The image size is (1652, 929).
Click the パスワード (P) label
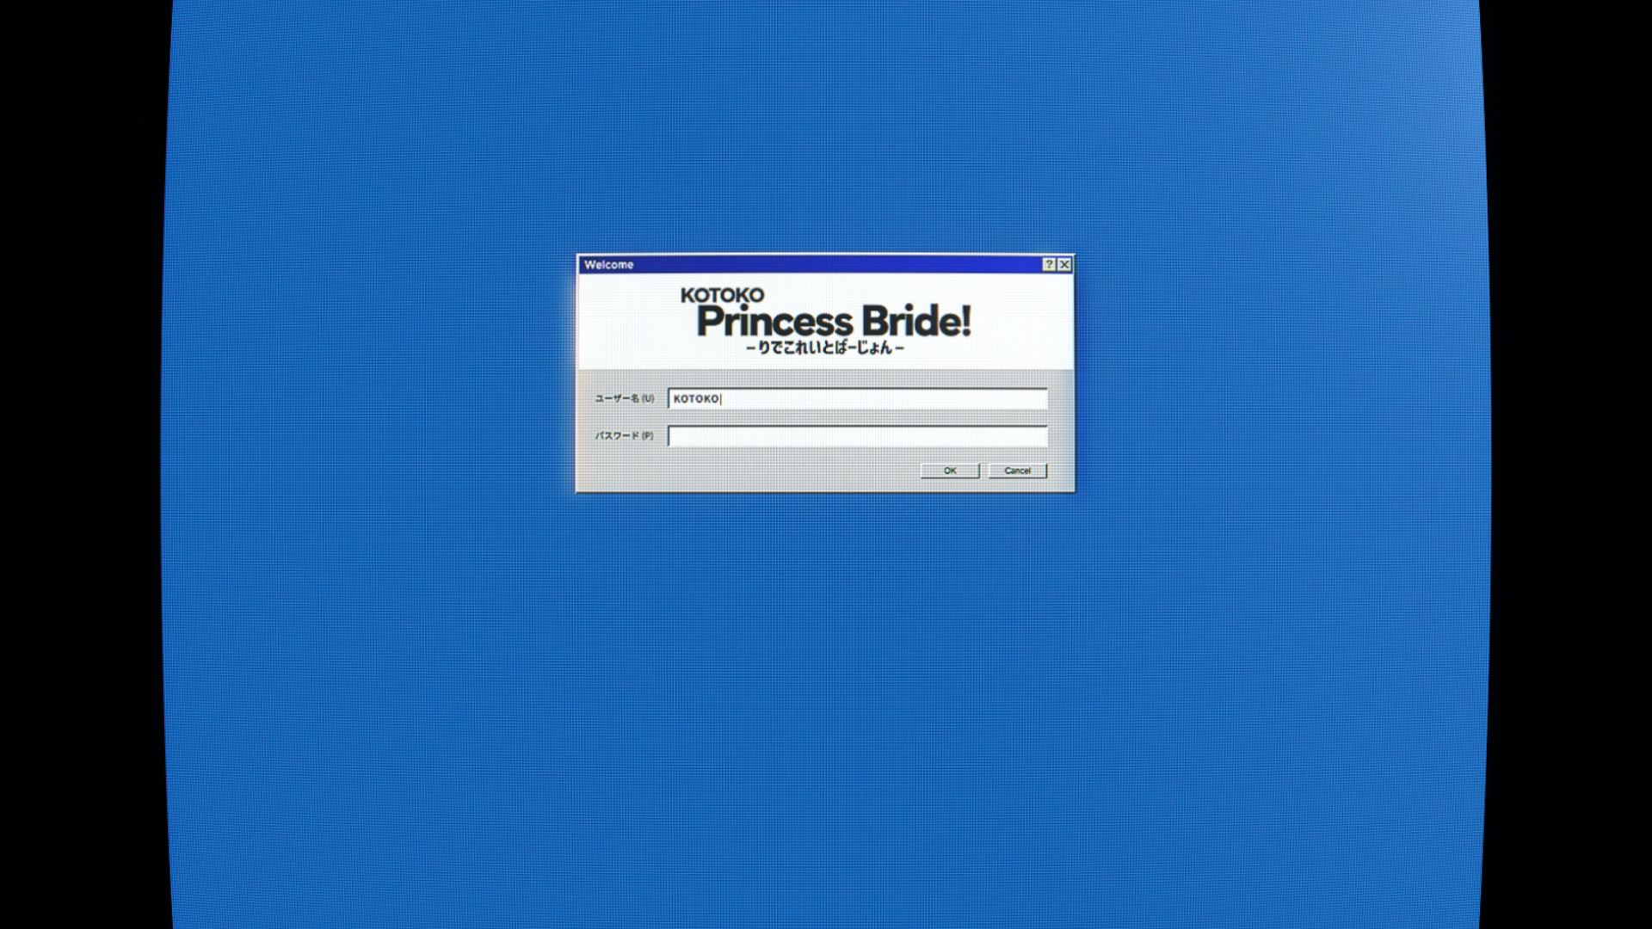[624, 436]
